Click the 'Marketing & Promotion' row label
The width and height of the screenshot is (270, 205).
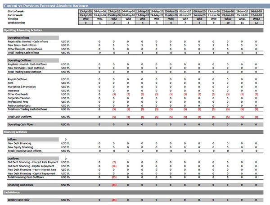[22, 87]
